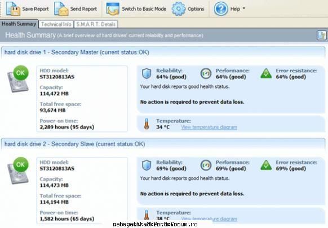Screen dimensions: 328x228
Task: Click the Send Report label
Action: click(83, 9)
